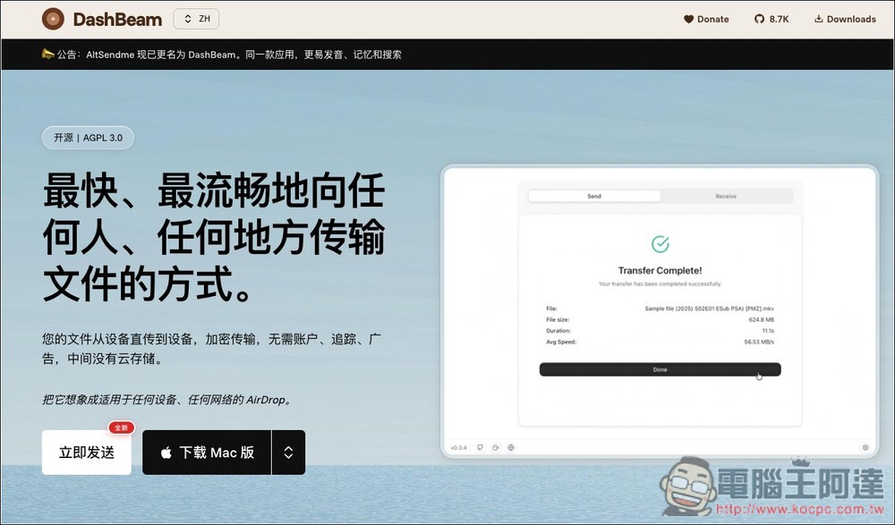Expand the download platform chevron dropdown

(289, 453)
